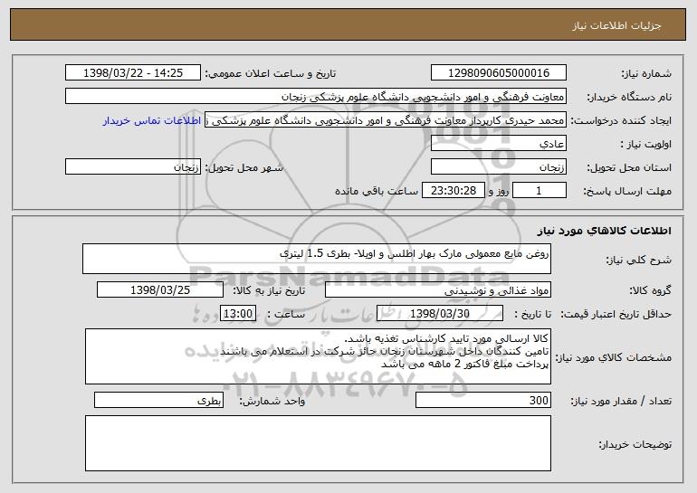Click the label ایجاد کننده درخواست
The image size is (697, 493).
click(x=621, y=120)
